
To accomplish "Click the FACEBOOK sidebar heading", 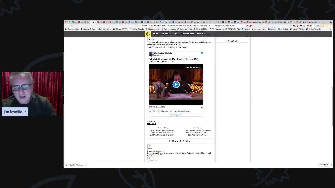I will point(232,41).
